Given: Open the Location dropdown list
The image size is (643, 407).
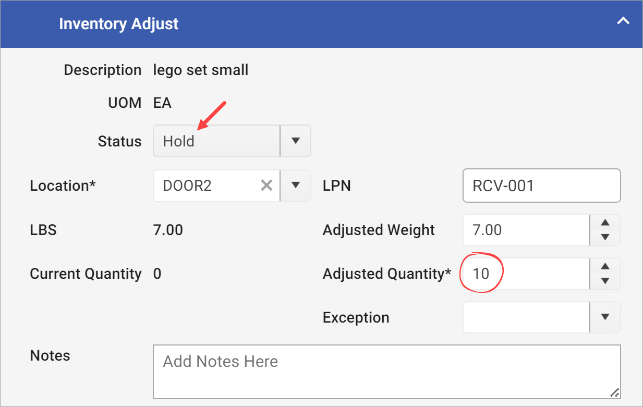Looking at the screenshot, I should (295, 185).
